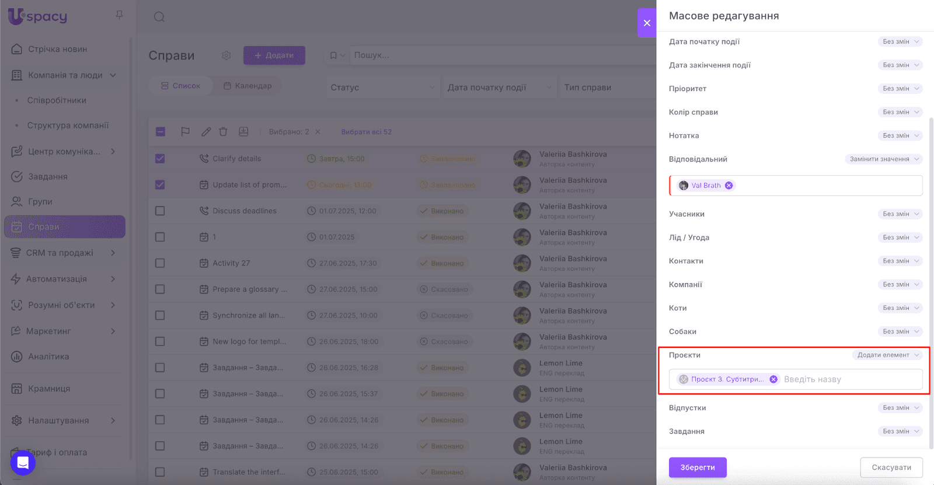This screenshot has width=934, height=485.
Task: Remove Val Brath from Відповідальний field
Action: [729, 186]
